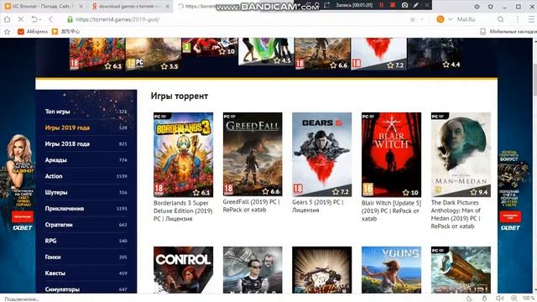Click the URL address field
The width and height of the screenshot is (537, 302).
[x=237, y=19]
